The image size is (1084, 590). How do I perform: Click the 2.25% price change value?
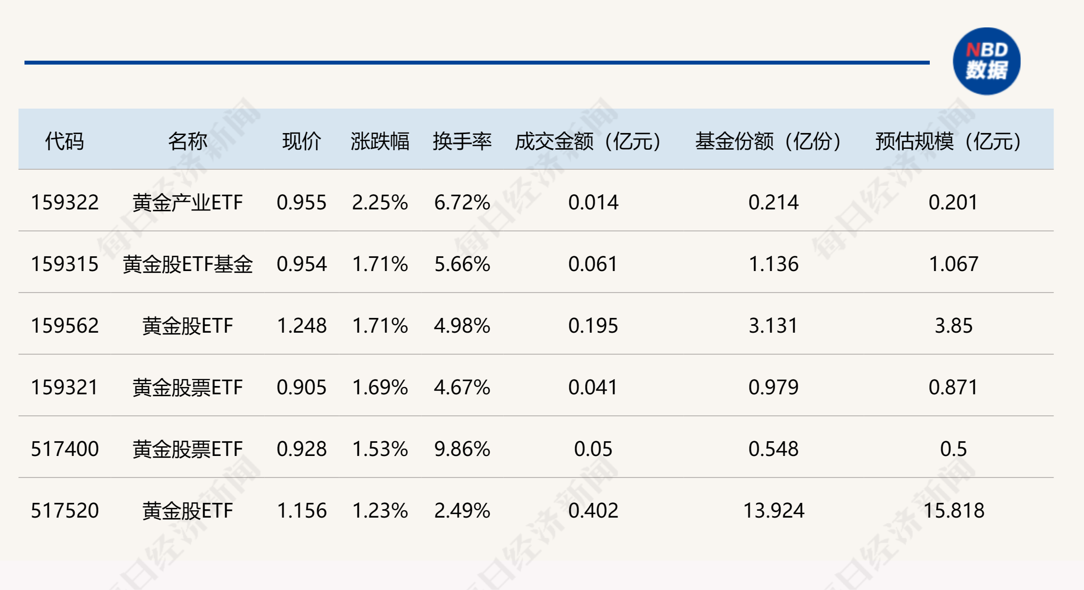[379, 203]
